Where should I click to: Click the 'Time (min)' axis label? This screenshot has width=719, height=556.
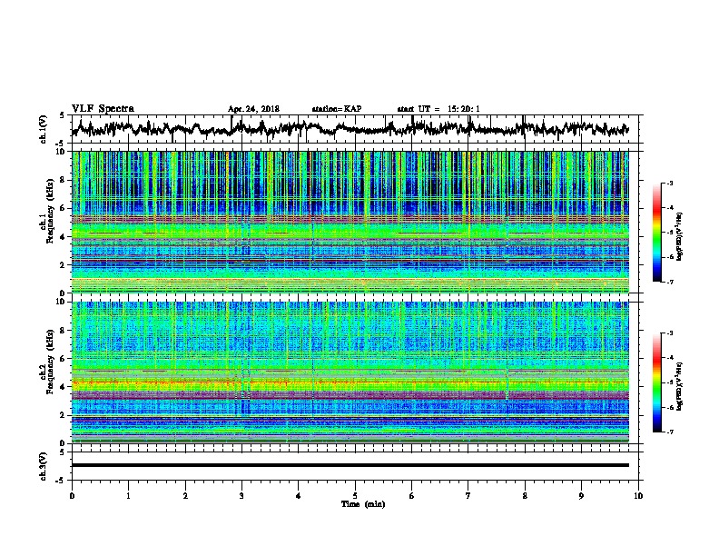coord(363,504)
